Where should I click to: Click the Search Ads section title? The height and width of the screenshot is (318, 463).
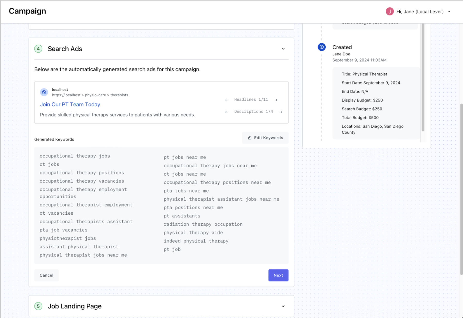point(65,49)
